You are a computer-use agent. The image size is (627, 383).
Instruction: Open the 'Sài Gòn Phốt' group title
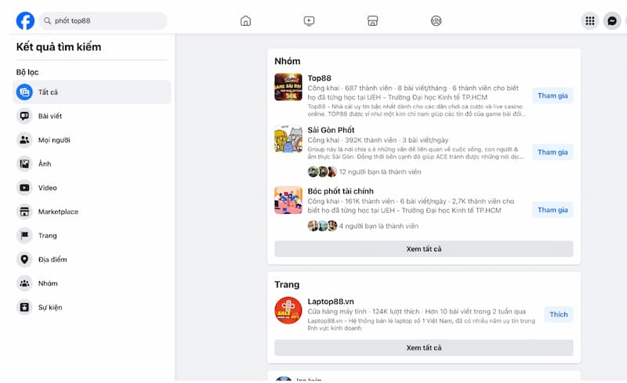[x=331, y=130]
